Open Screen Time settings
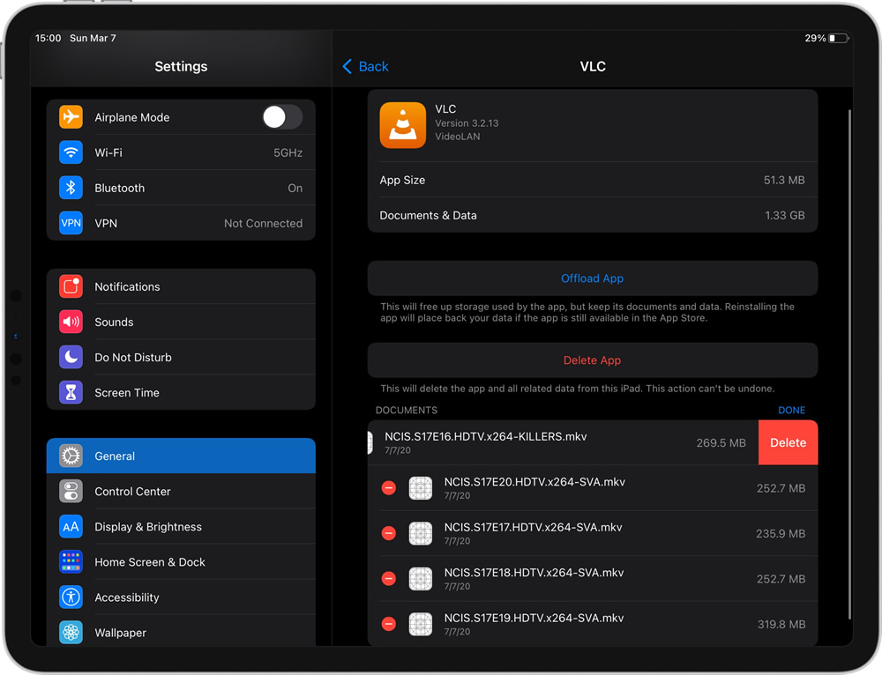Viewport: 882px width, 675px height. click(181, 393)
